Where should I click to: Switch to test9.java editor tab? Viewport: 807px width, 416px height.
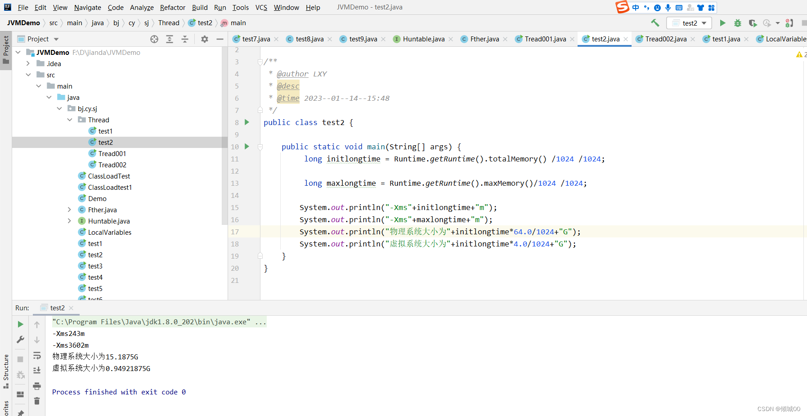363,39
